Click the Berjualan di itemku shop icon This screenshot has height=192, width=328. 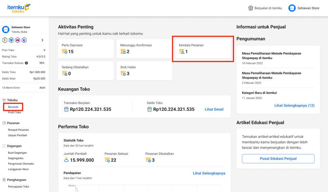point(251,8)
